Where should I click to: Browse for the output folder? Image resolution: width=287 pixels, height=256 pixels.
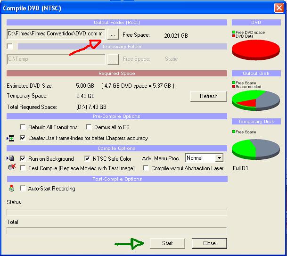(113, 34)
